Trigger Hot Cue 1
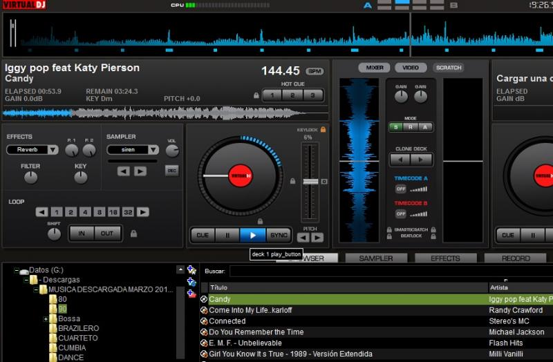Image resolution: width=553 pixels, height=362 pixels. coord(272,95)
